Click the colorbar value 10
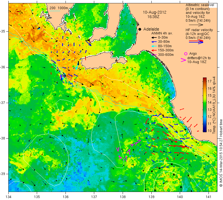The width and height of the screenshot is (223, 200). (210, 131)
